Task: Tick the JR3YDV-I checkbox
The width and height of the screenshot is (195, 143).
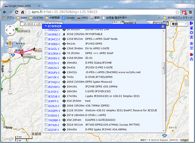Action: click(46, 58)
